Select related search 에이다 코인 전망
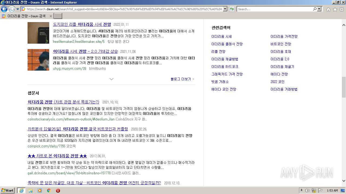Image resolution: width=346 pixels, height=194 pixels. pos(224,89)
